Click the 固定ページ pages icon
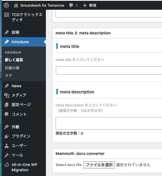 coord(7,104)
